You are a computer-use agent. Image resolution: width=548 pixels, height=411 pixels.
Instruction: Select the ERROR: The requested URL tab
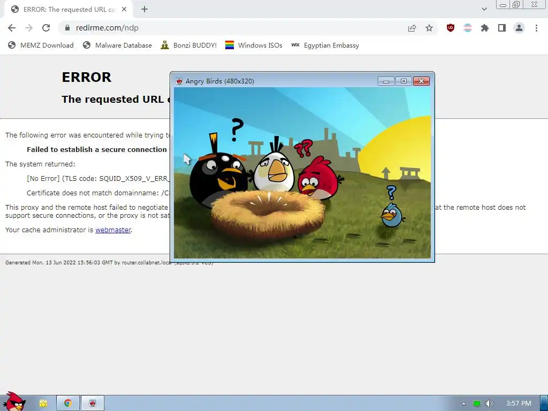68,10
